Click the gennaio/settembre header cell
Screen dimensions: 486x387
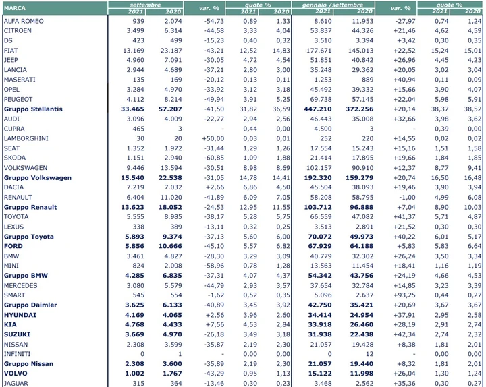(x=333, y=5)
